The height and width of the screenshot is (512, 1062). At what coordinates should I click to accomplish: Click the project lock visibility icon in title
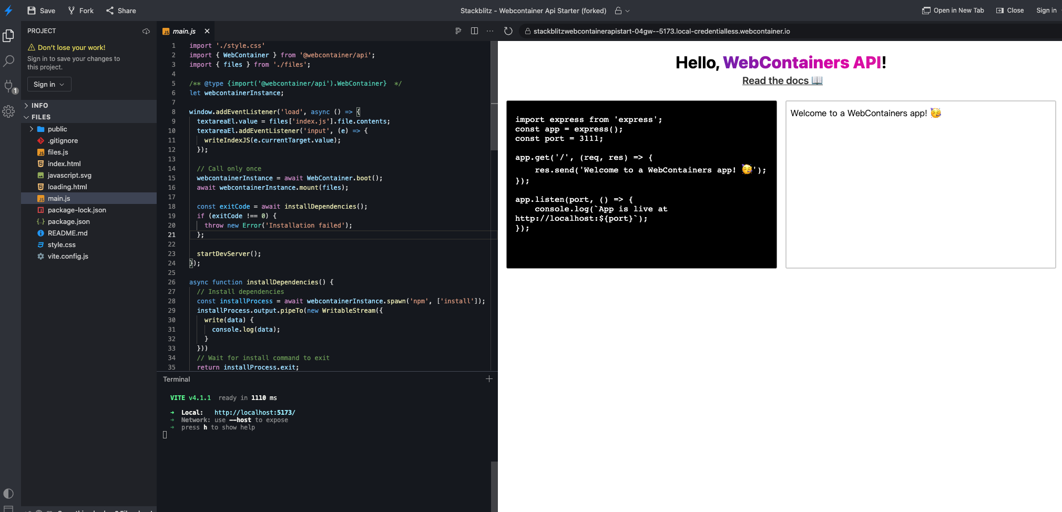[618, 11]
